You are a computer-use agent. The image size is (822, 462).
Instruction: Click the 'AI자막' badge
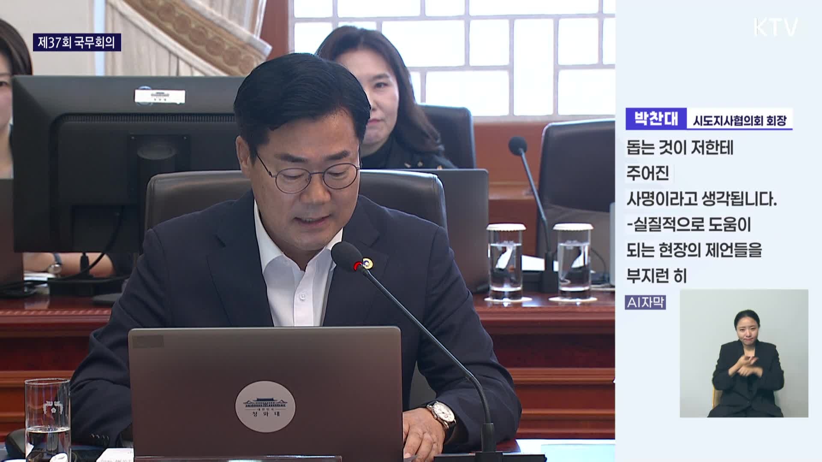point(645,302)
